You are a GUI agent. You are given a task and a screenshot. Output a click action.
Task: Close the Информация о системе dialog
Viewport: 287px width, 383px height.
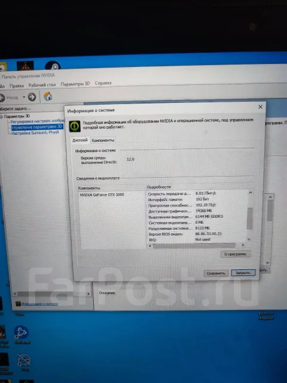tap(261, 107)
